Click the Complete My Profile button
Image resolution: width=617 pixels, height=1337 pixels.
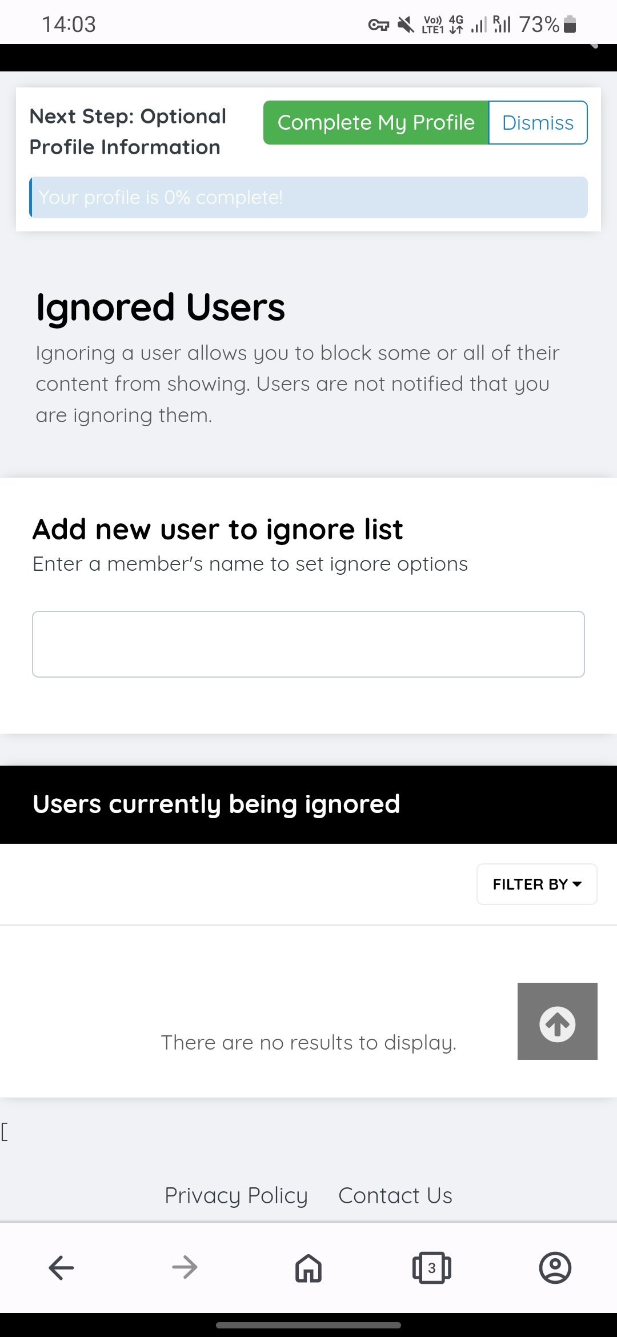click(x=376, y=123)
